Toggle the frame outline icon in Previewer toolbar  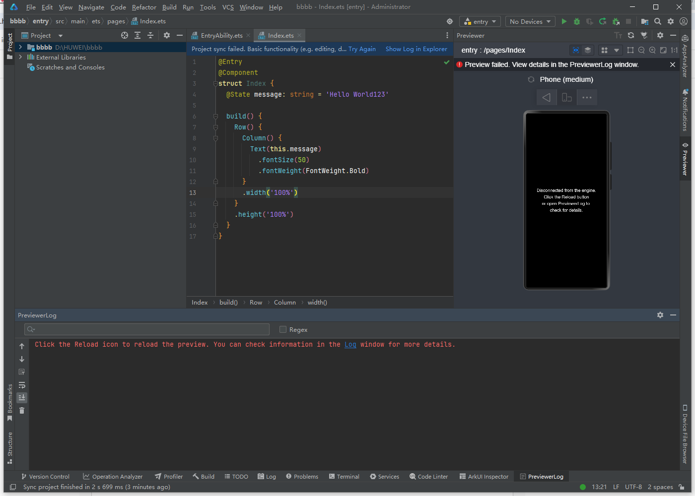630,50
